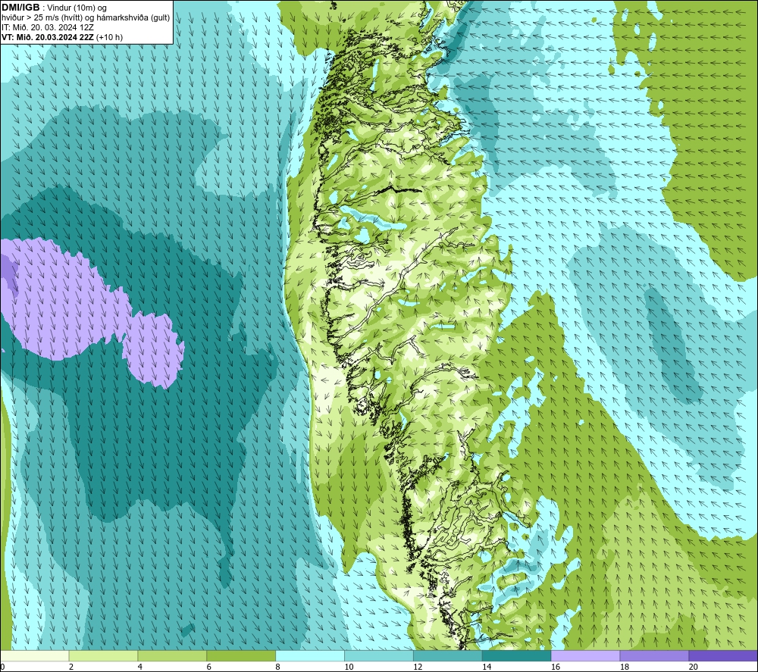
Task: Click the 12–14 m/s teal swatch
Action: tap(448, 656)
